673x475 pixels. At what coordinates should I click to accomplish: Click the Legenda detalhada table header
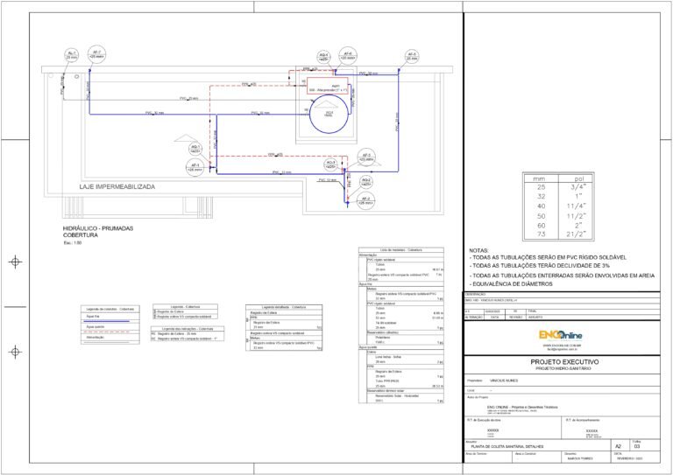[284, 307]
